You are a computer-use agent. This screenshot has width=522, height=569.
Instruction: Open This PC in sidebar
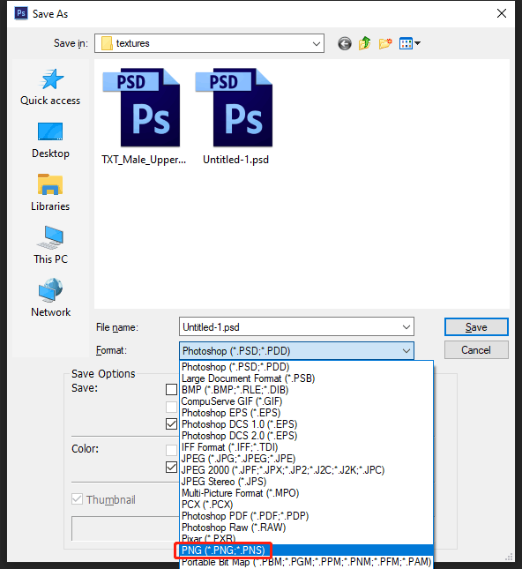coord(50,245)
